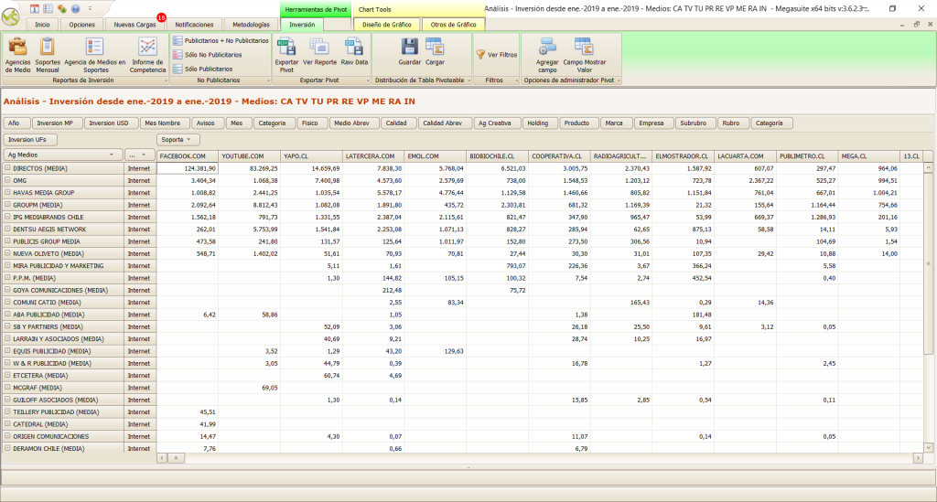Click the help question mark icon
Viewport: 937px width, 502px height.
pyautogui.click(x=75, y=8)
